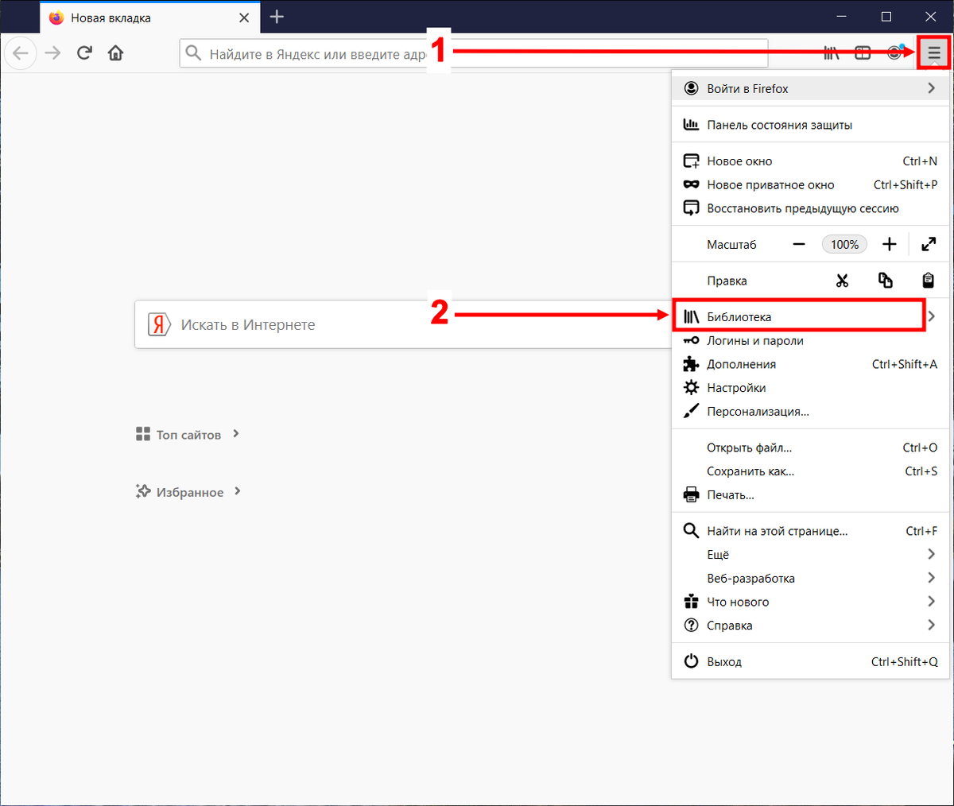Image resolution: width=954 pixels, height=806 pixels.
Task: Select the Firefox account profile icon
Action: (894, 52)
